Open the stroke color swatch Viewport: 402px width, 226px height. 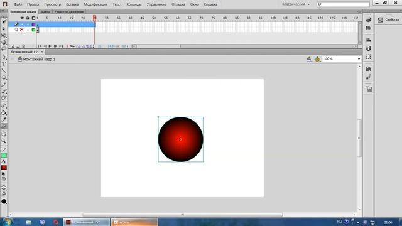point(4,155)
